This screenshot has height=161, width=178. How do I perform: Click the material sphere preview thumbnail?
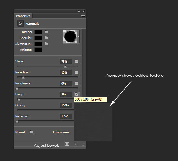(x=70, y=36)
